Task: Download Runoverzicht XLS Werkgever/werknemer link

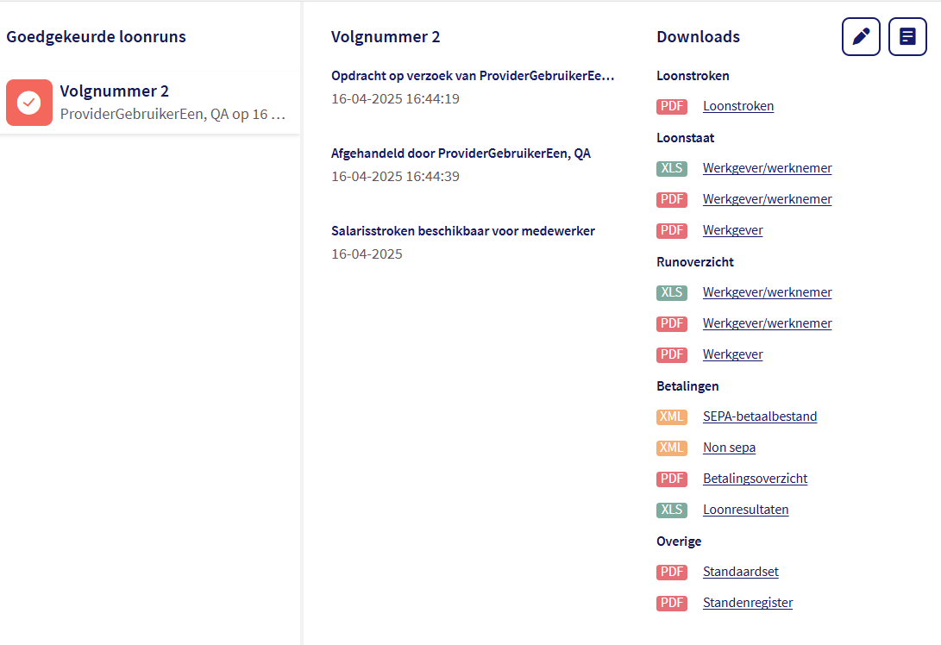Action: (767, 292)
